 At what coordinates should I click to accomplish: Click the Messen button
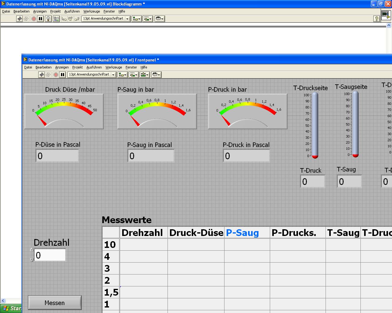[55, 303]
